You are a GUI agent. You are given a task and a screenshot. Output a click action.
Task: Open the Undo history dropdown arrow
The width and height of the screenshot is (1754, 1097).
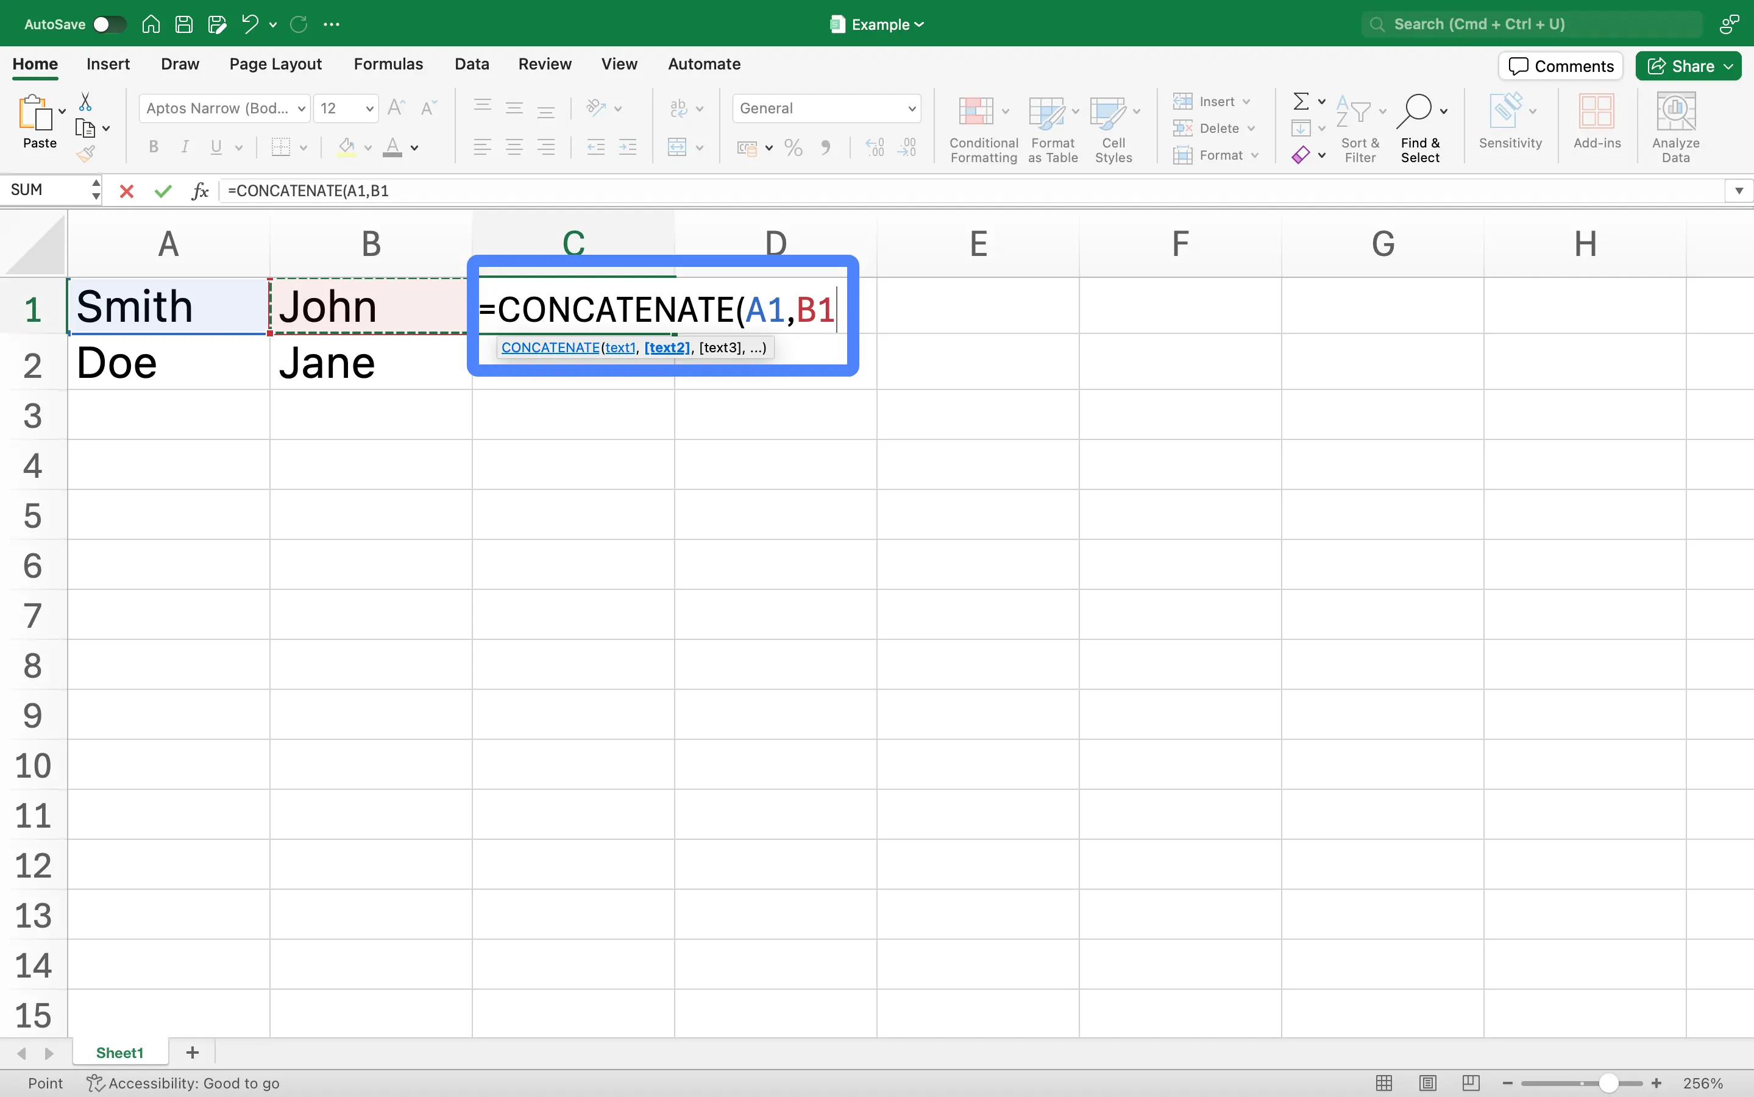coord(273,24)
